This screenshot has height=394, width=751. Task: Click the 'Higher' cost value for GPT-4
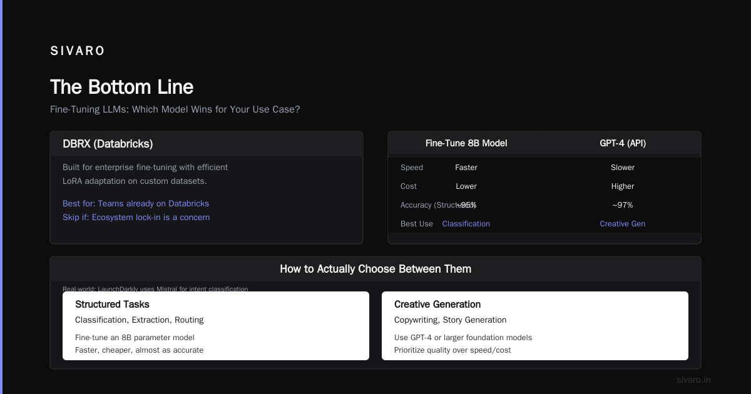coord(623,186)
